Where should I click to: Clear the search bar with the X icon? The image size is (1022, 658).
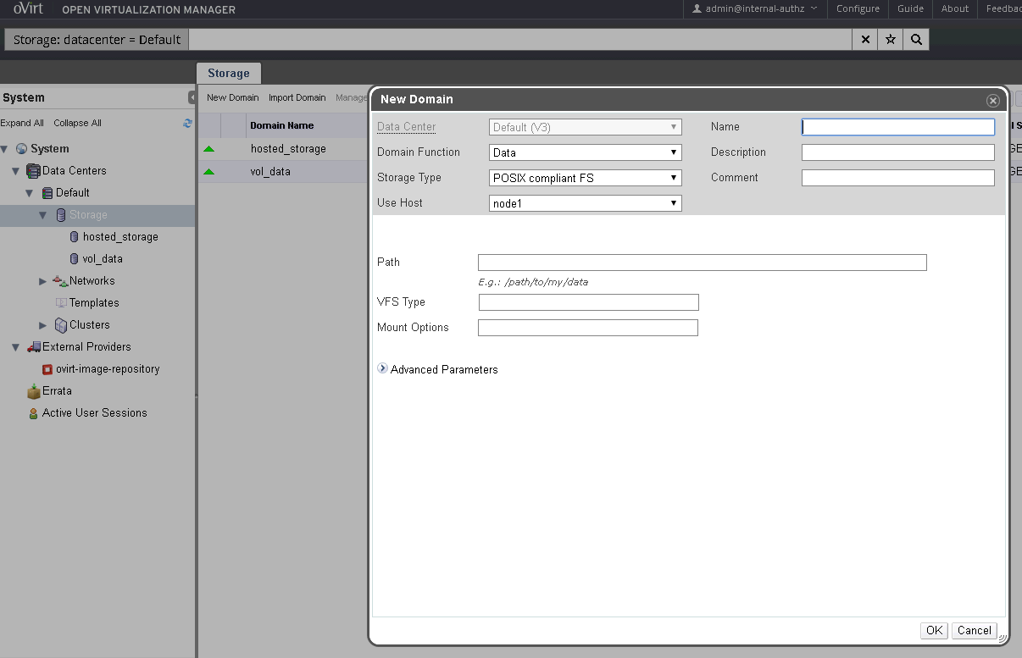click(x=864, y=40)
